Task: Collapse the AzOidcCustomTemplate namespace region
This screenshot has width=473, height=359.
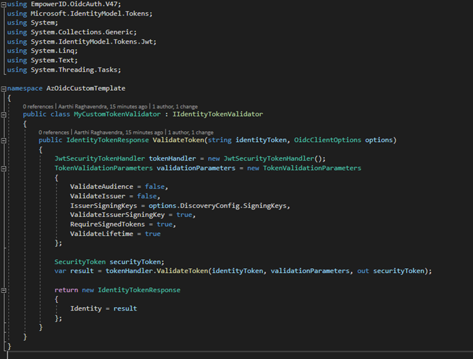Action: coord(3,89)
